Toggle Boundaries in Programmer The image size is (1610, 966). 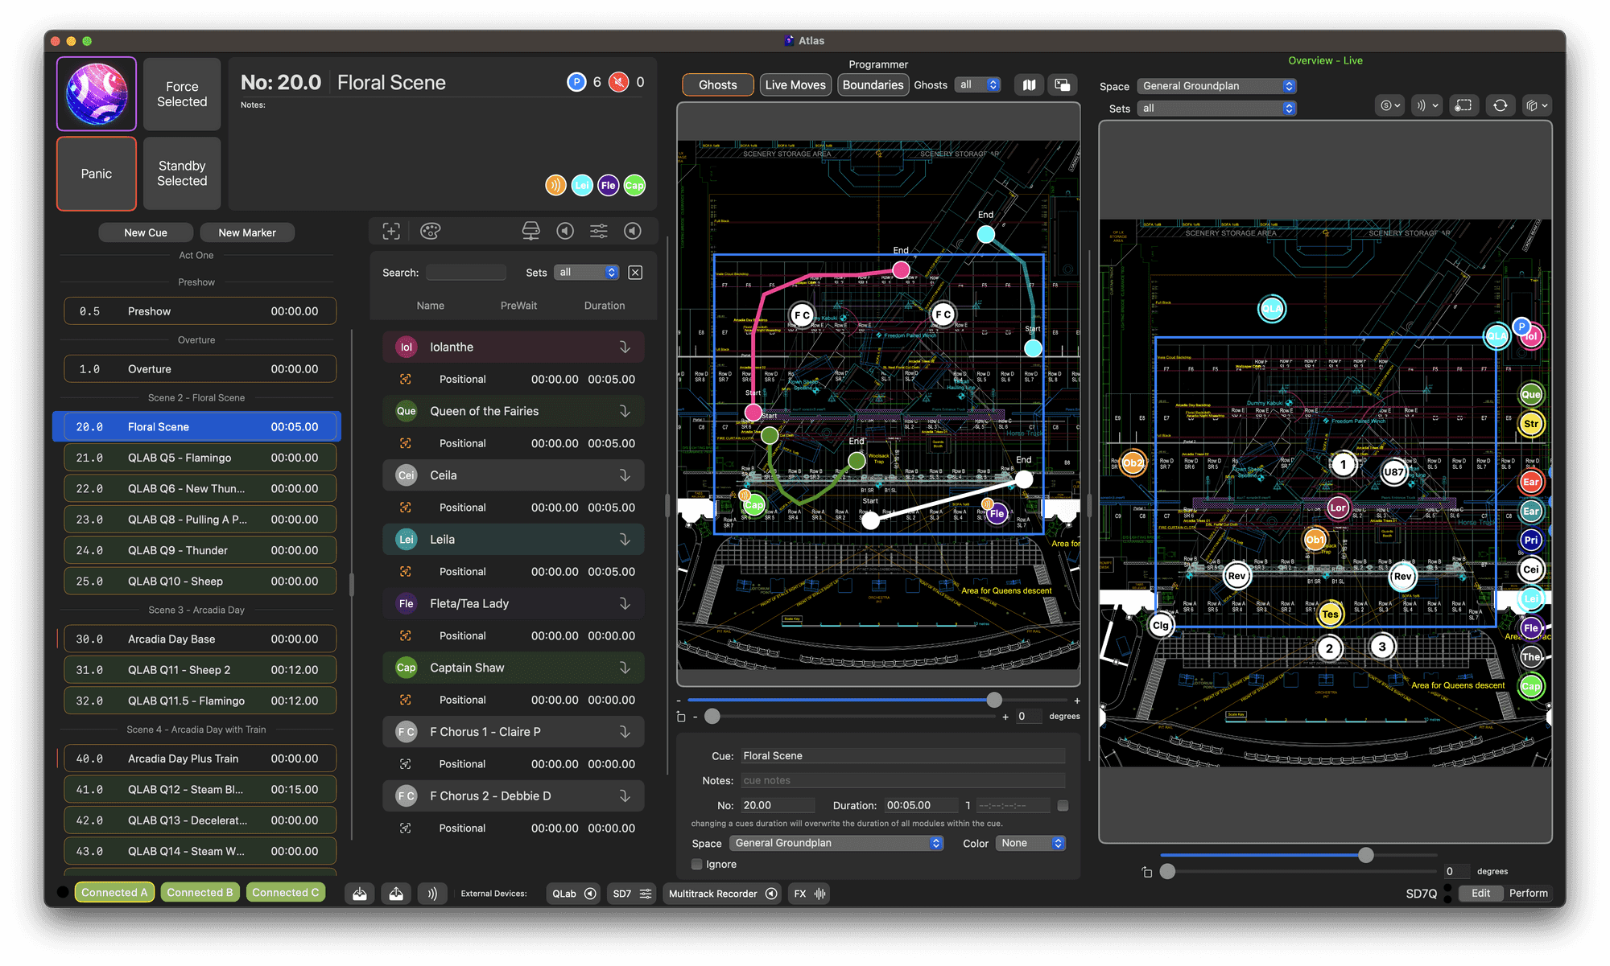click(873, 85)
